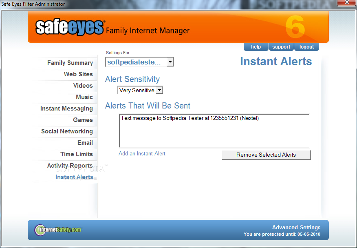Screen dimensions: 357x248
Task: Click the safeeyes logo in banner
Action: coord(70,28)
